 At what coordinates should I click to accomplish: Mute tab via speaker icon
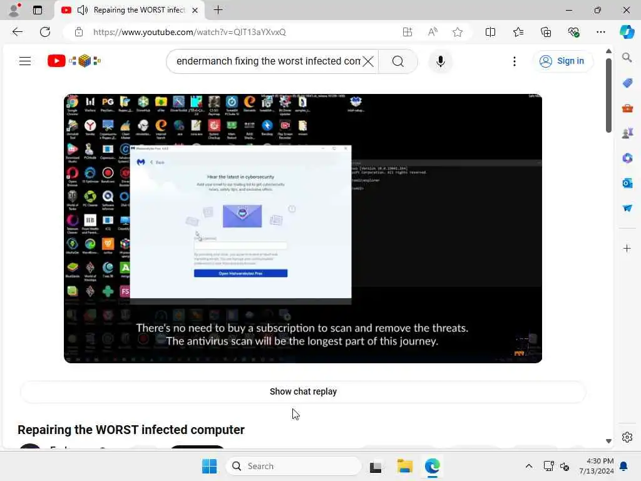pos(82,10)
